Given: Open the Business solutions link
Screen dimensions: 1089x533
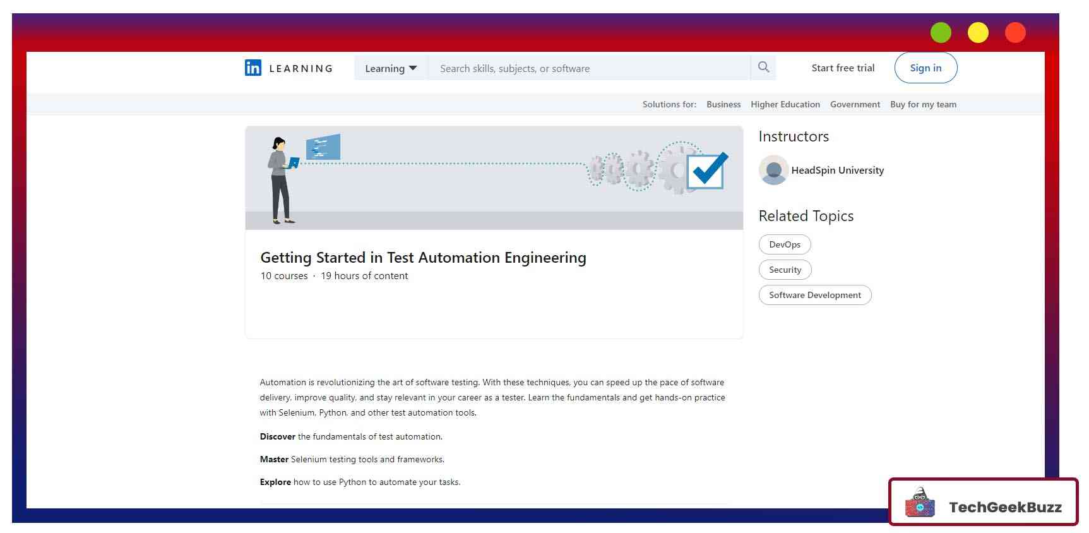Looking at the screenshot, I should point(723,105).
